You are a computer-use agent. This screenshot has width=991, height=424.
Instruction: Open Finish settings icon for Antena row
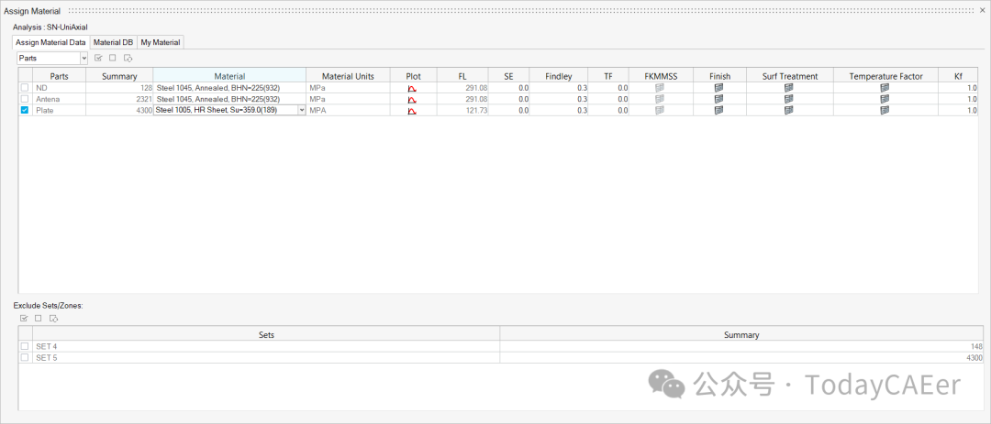pyautogui.click(x=718, y=99)
